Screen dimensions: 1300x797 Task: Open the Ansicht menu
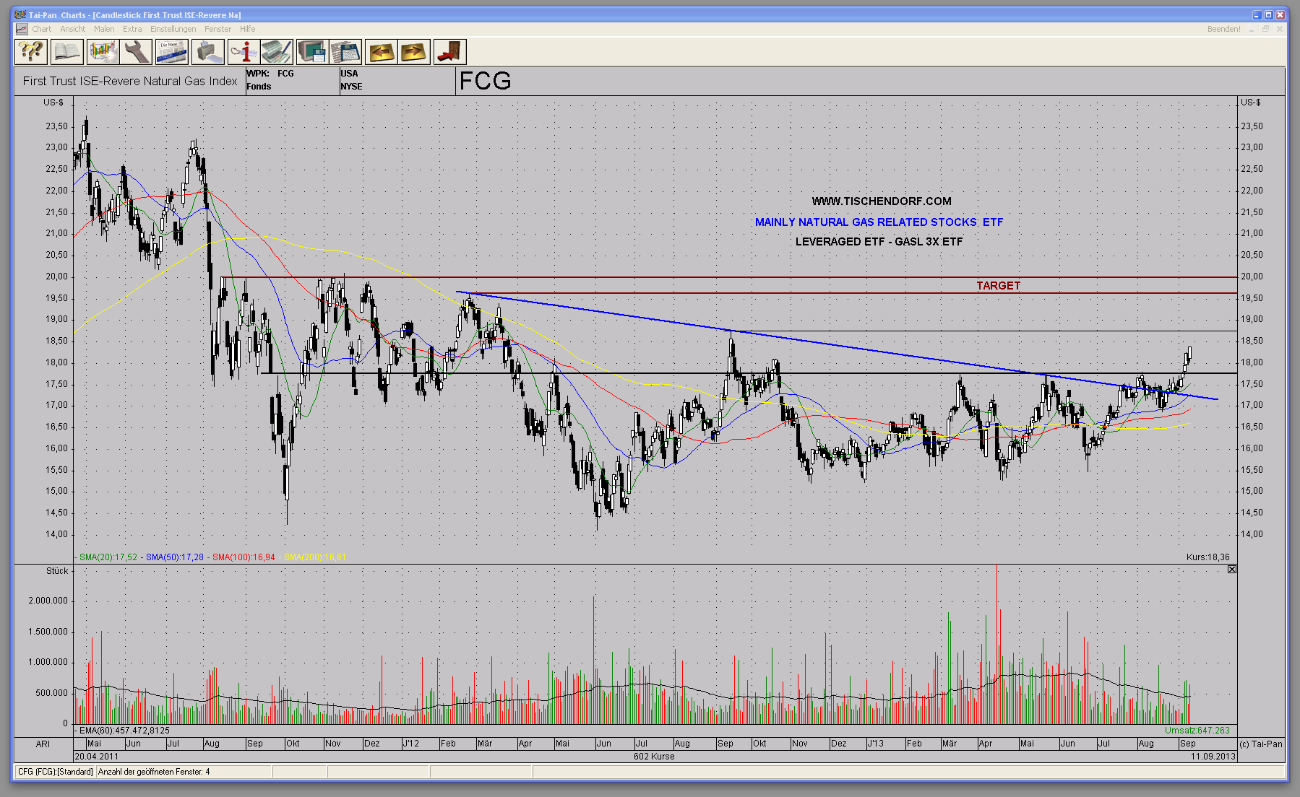click(x=72, y=29)
